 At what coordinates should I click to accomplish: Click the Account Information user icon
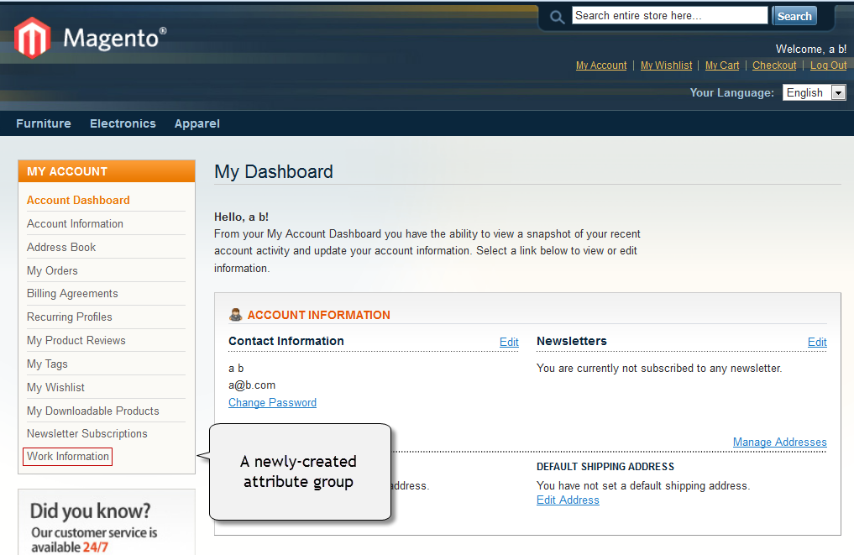click(x=236, y=315)
